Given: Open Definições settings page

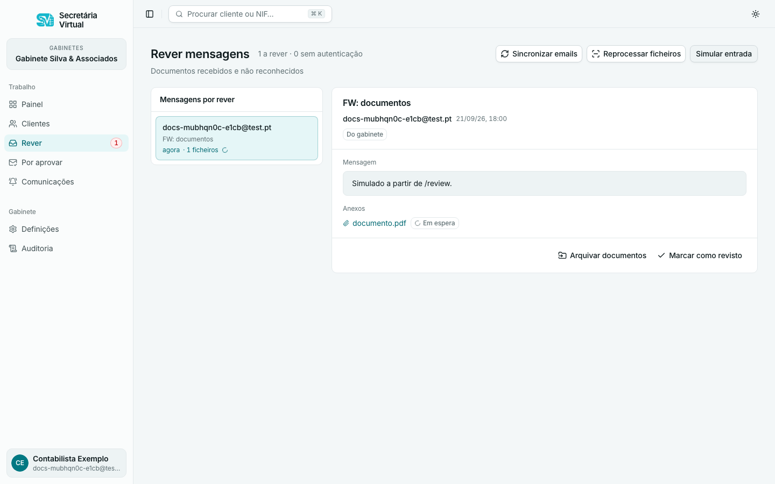Looking at the screenshot, I should 66,229.
